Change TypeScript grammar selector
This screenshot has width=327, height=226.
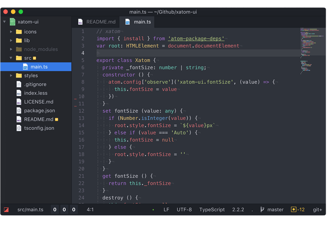(212, 209)
